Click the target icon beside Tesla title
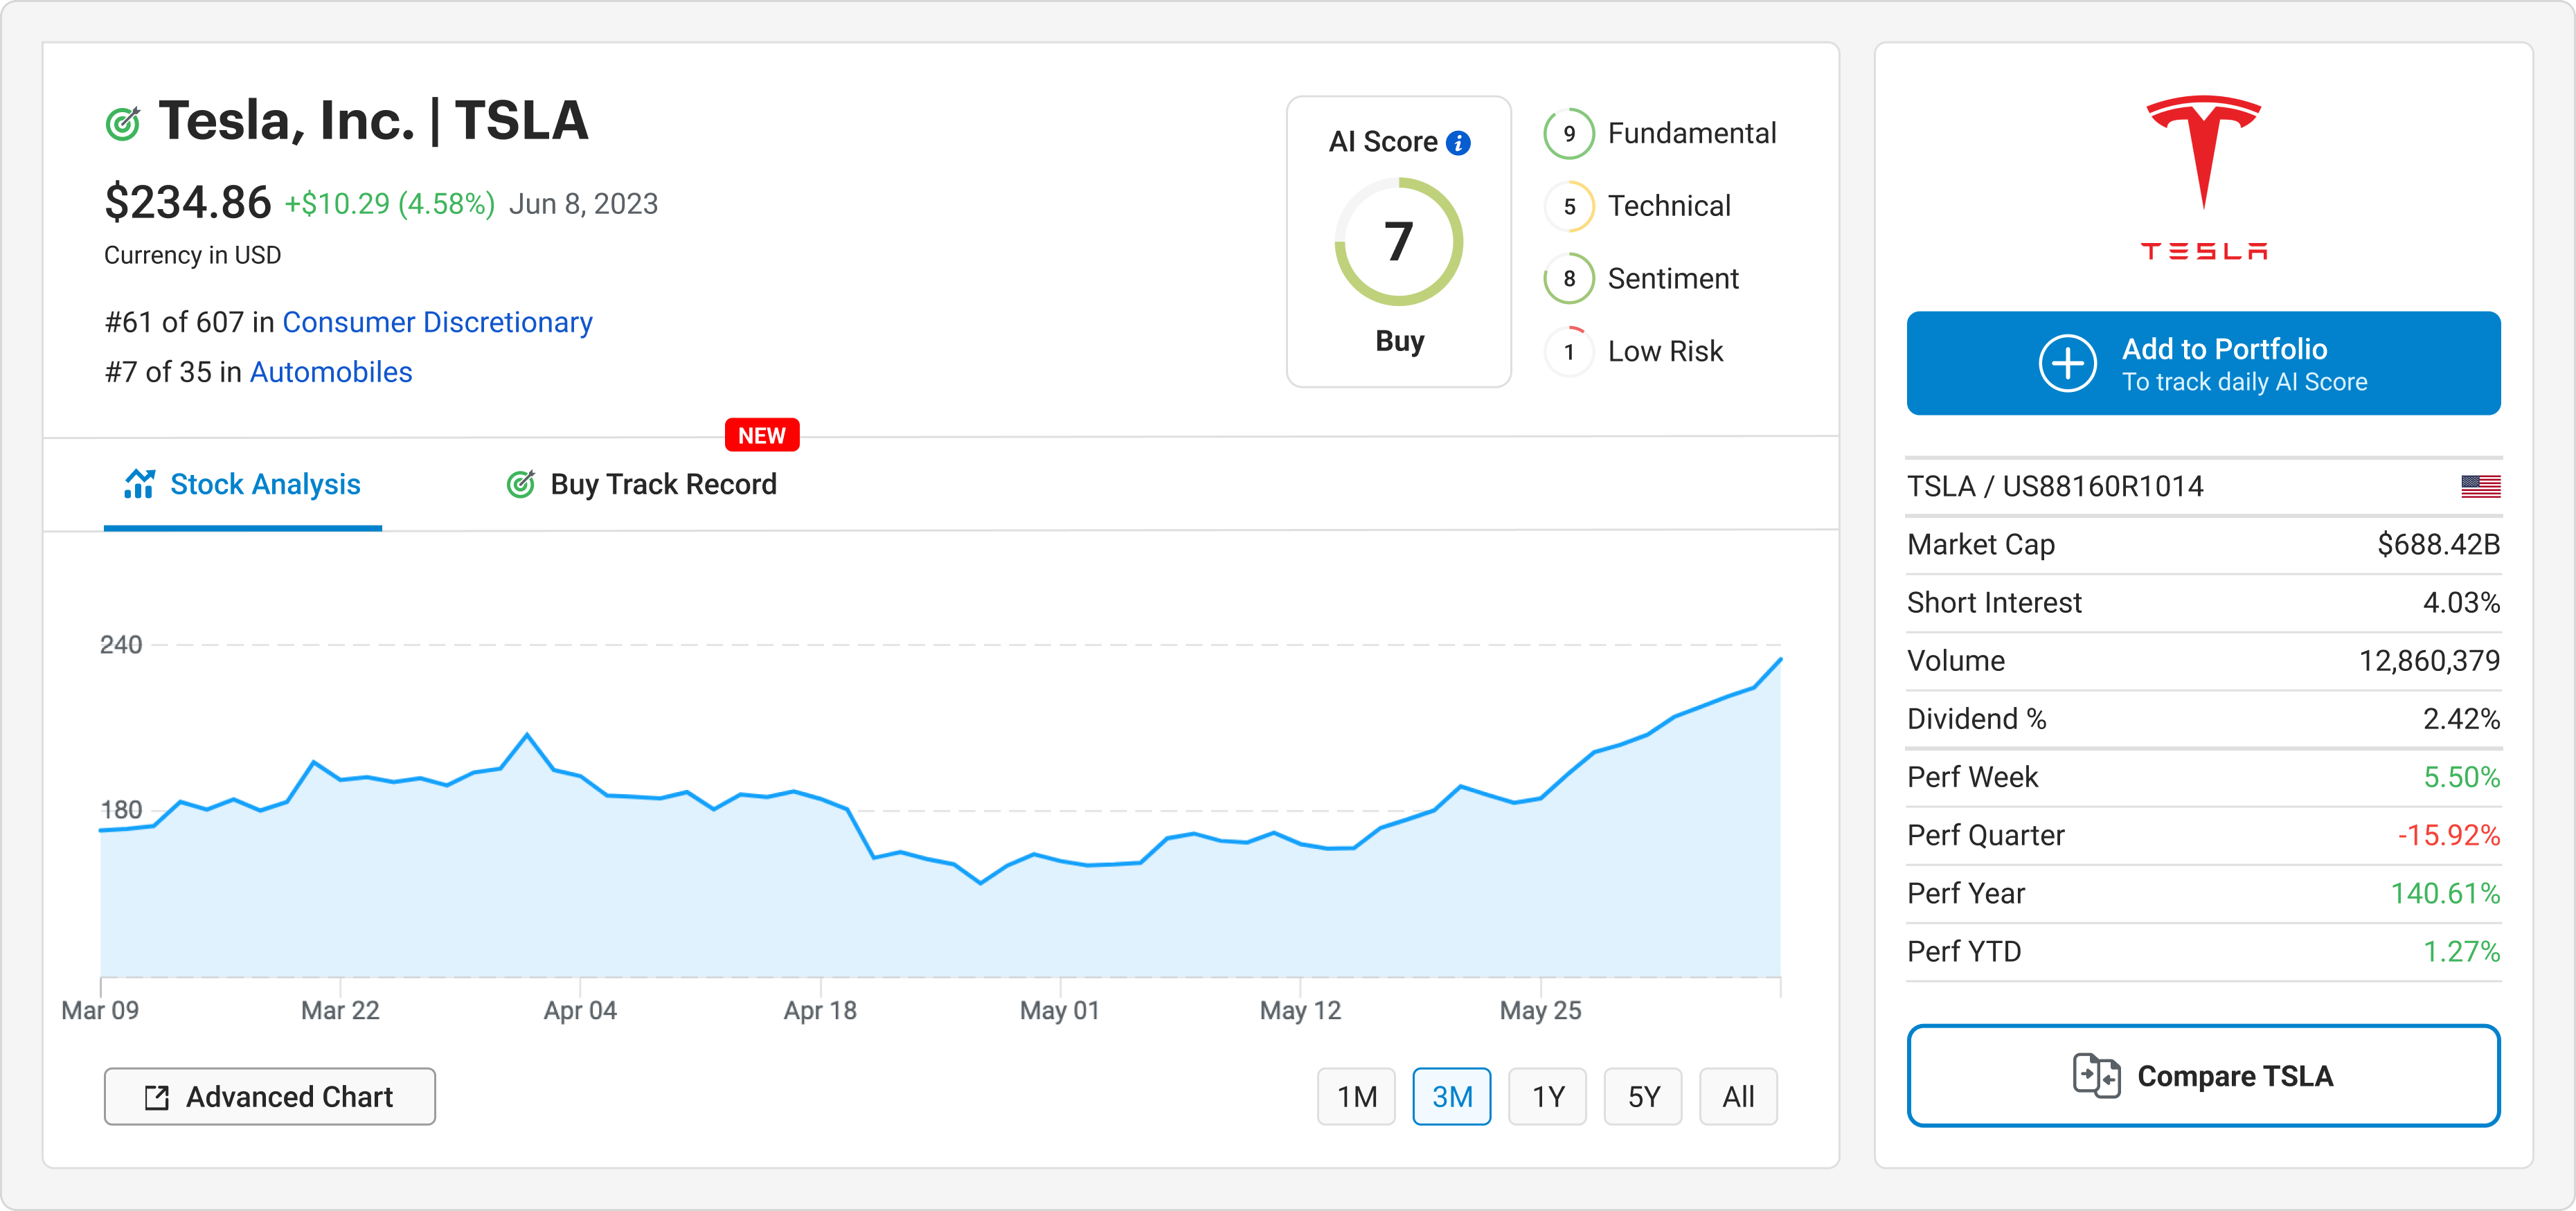This screenshot has width=2576, height=1211. (123, 123)
